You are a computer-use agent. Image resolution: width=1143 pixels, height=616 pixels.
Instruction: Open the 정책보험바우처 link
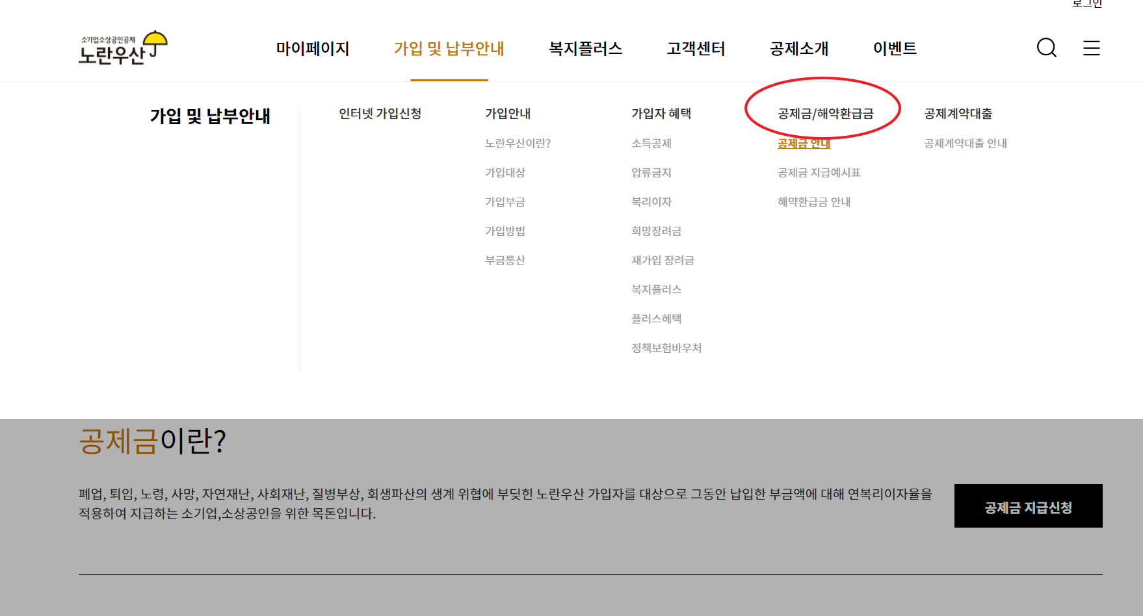(x=666, y=348)
